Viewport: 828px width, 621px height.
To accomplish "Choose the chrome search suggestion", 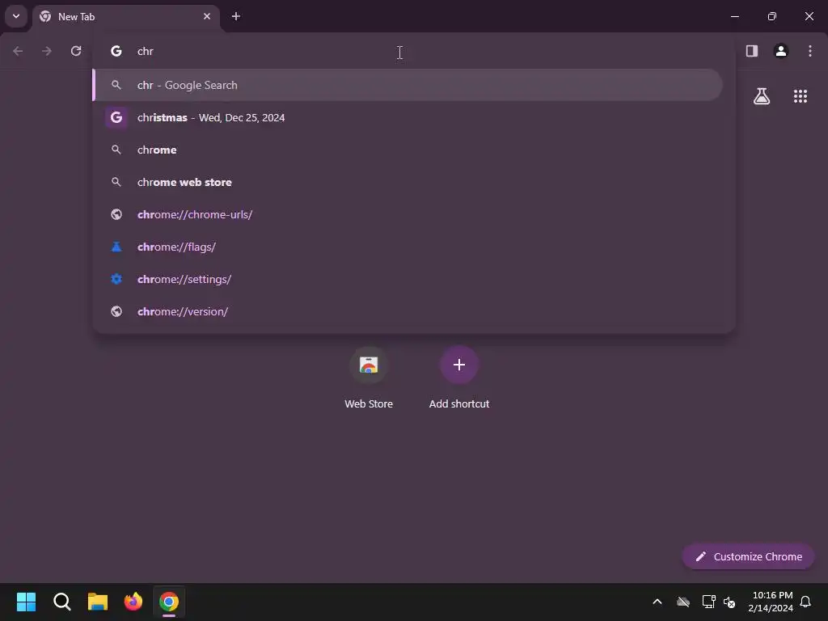I will tap(408, 150).
